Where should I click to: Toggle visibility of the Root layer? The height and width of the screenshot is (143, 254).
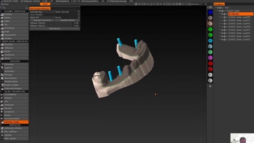tap(218, 8)
